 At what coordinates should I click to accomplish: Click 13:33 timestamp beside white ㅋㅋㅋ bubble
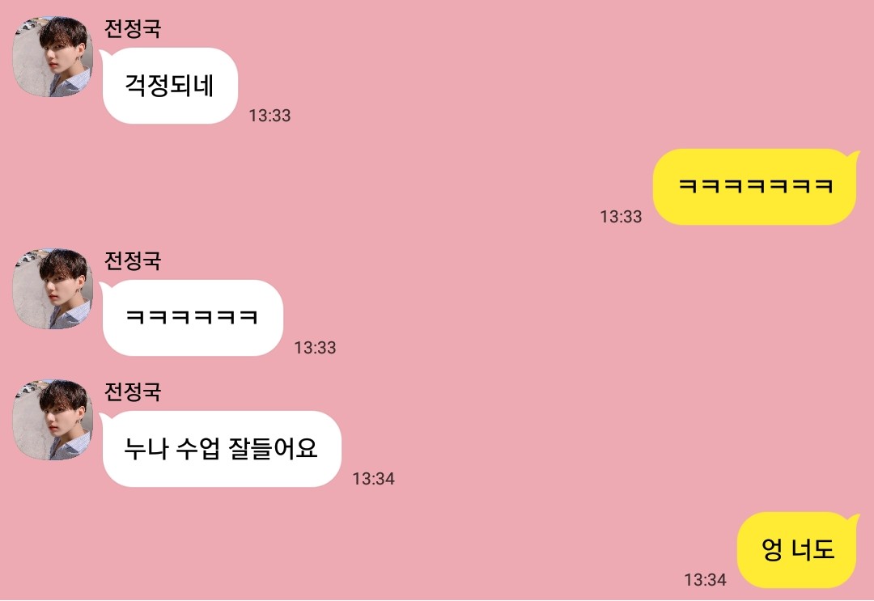pos(316,348)
